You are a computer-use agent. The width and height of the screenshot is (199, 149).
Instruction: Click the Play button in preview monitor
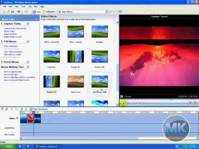[x=123, y=103]
